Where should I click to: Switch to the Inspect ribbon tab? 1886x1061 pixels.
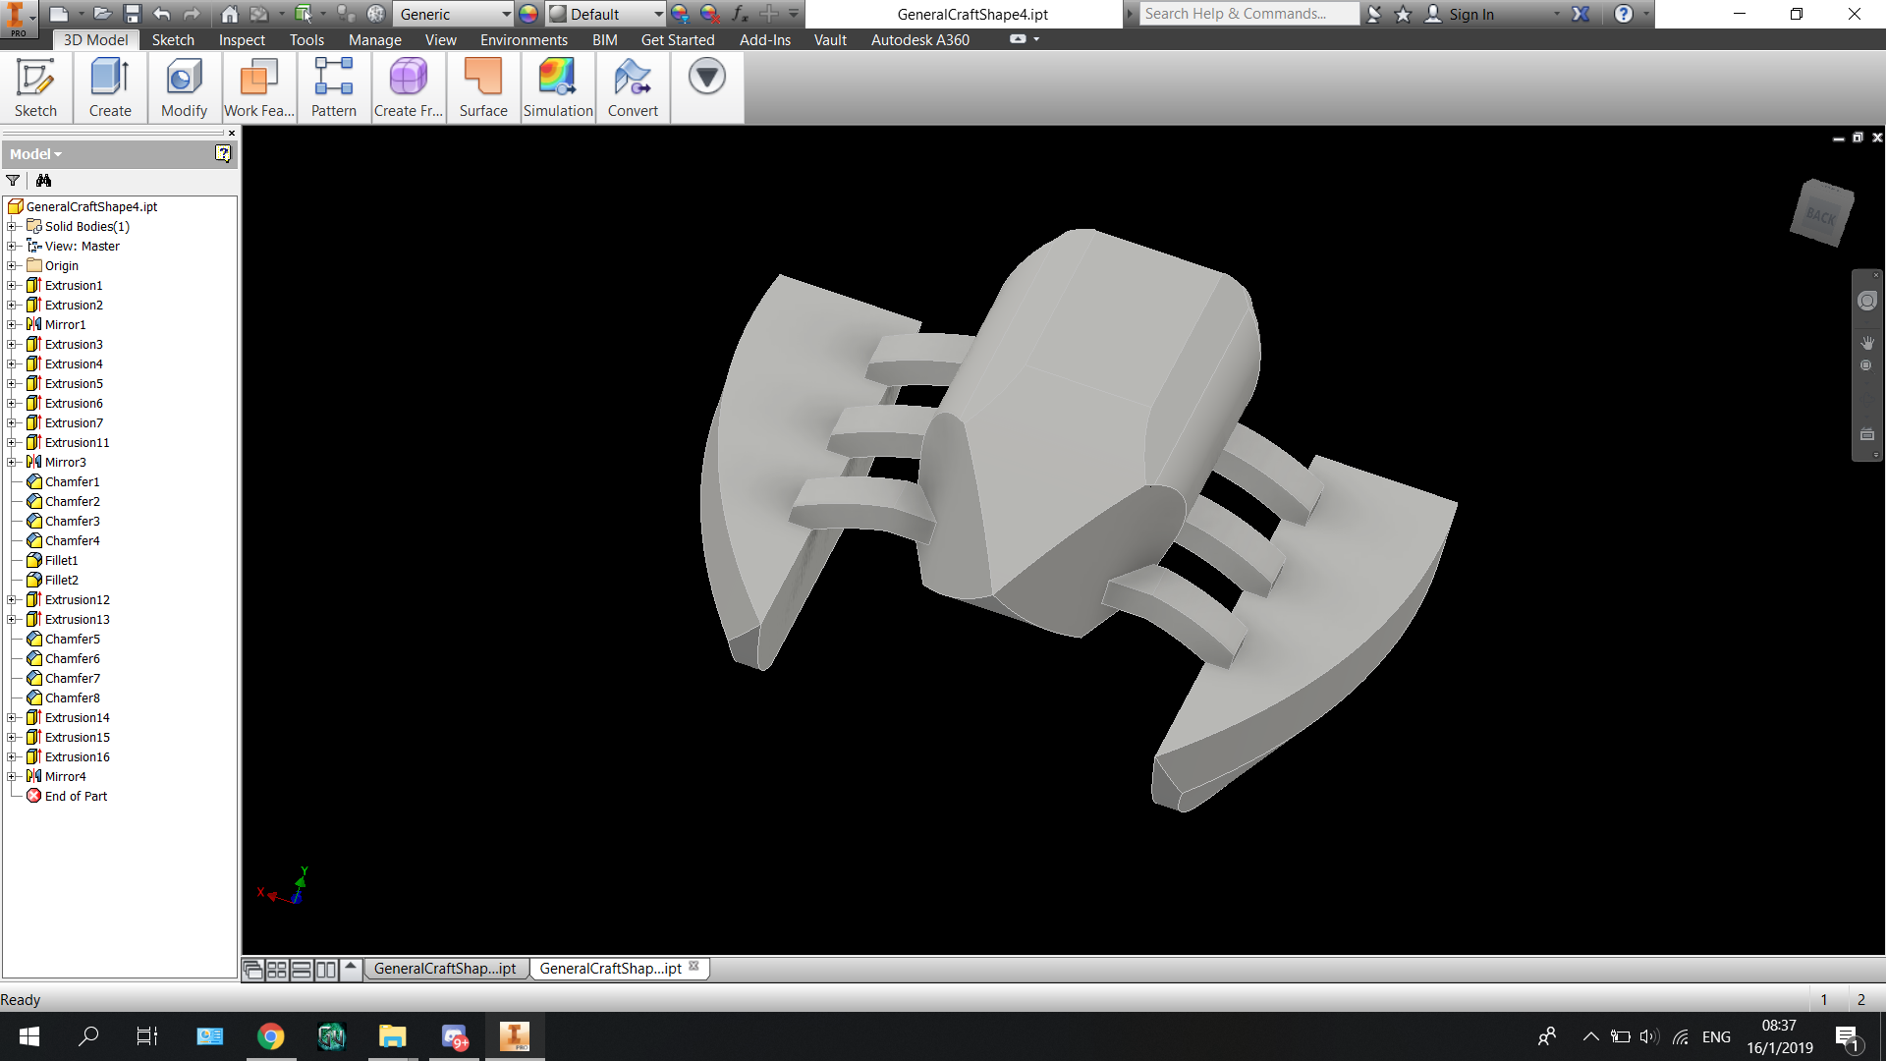242,40
